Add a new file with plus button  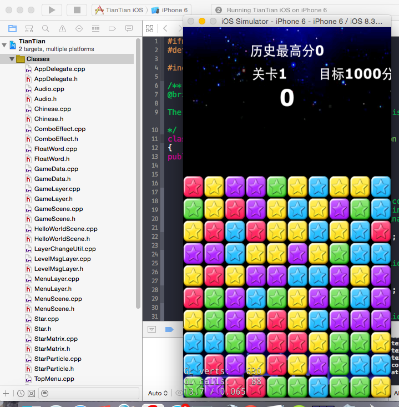click(6, 394)
